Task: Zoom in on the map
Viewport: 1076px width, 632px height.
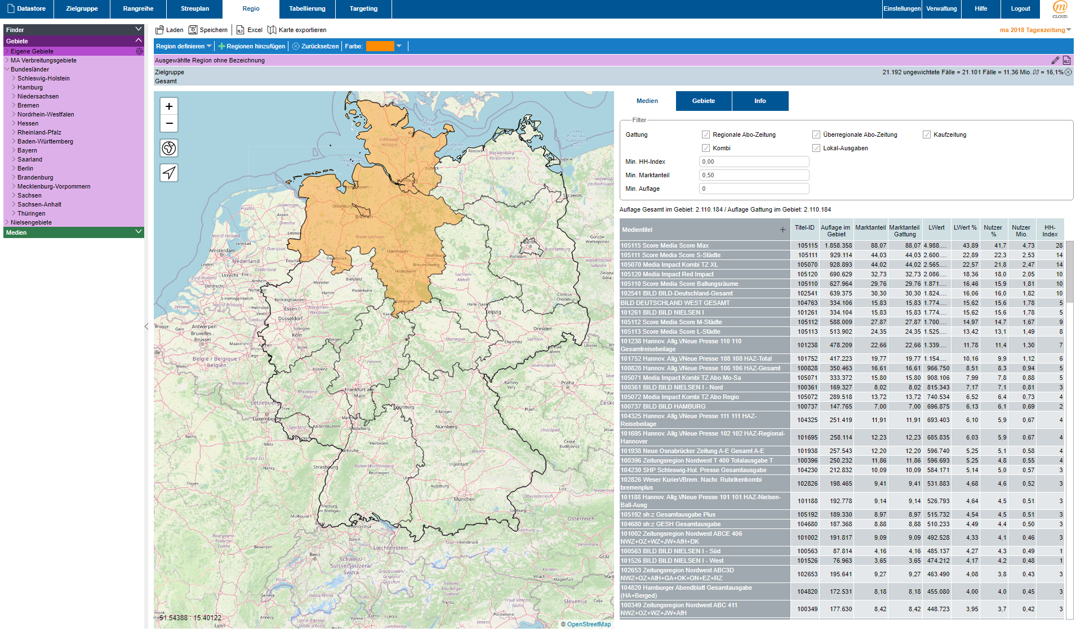Action: tap(169, 106)
